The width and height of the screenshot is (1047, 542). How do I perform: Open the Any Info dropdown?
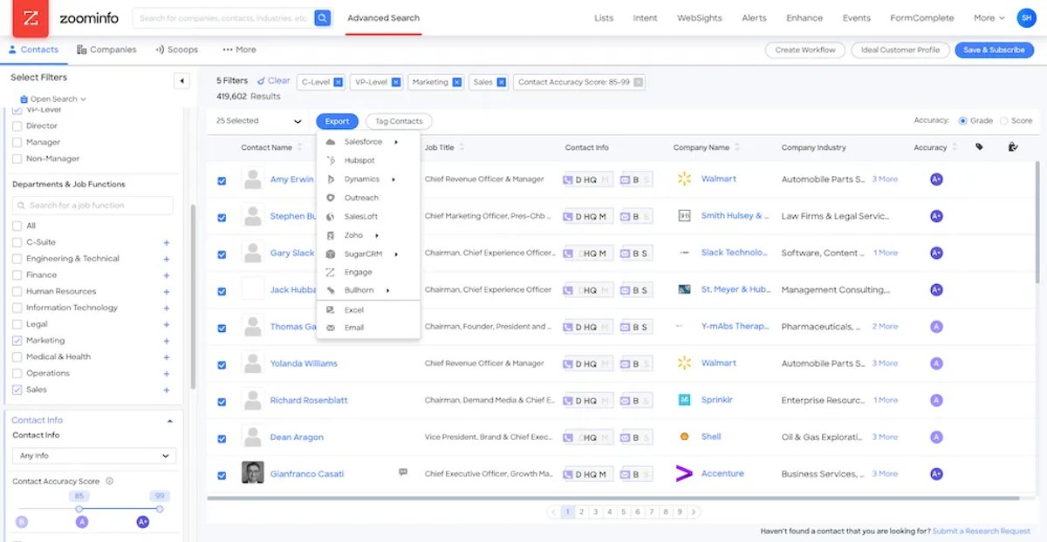(x=94, y=456)
